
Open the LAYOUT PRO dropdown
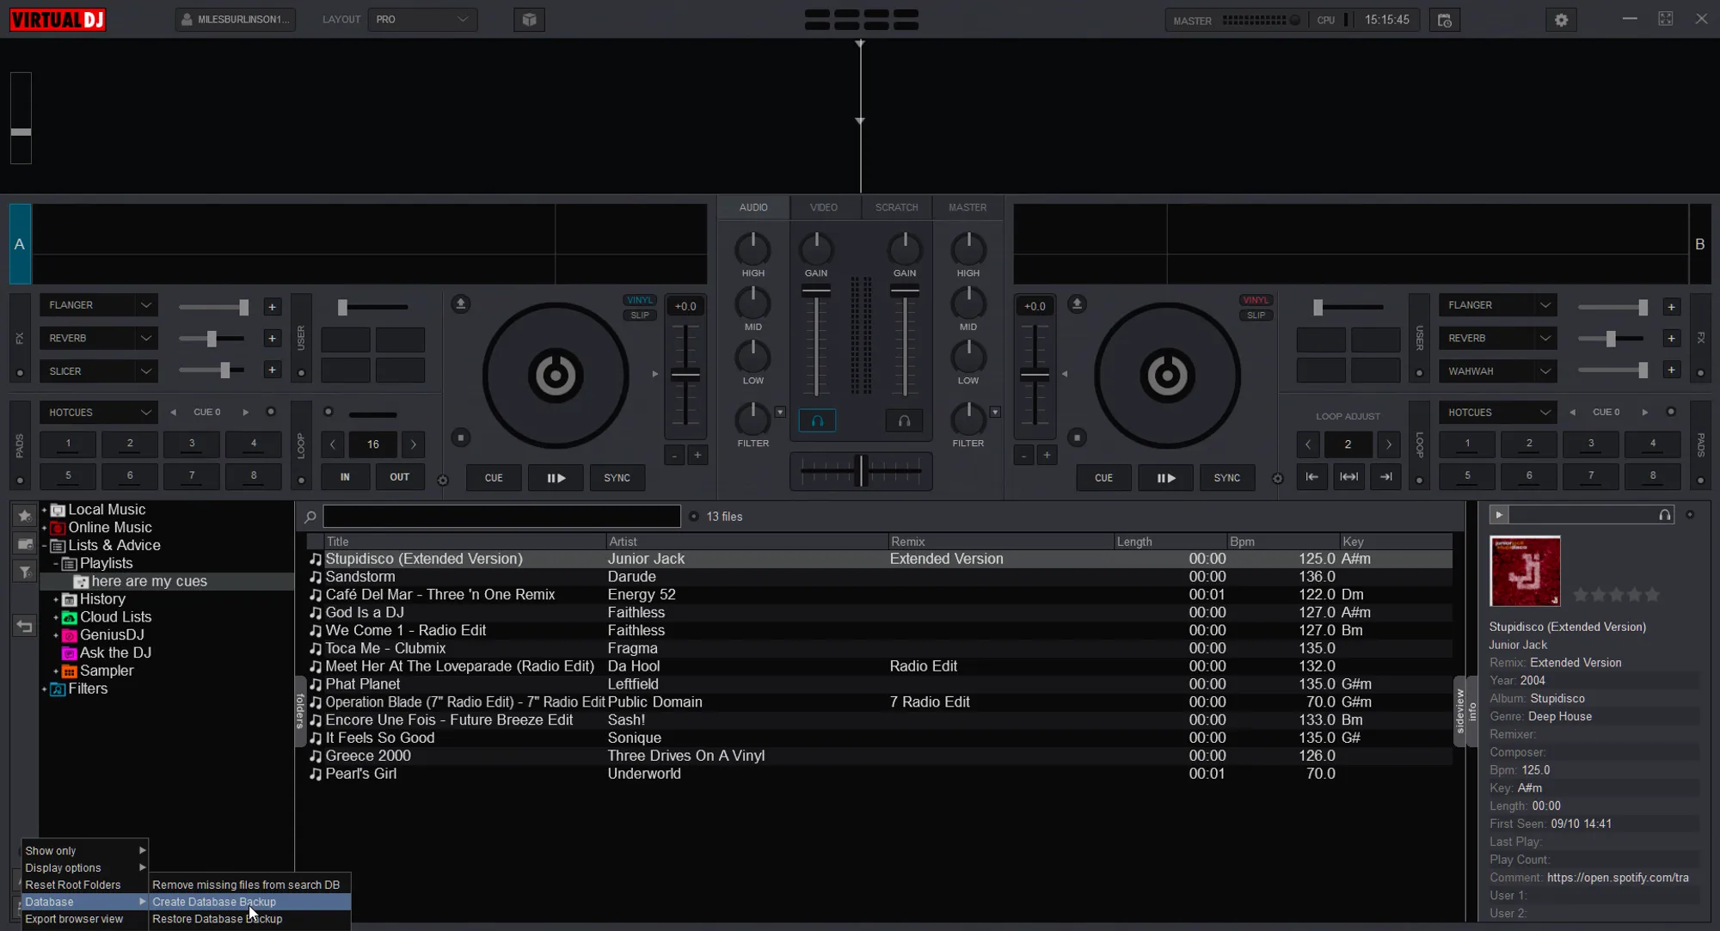(x=421, y=19)
